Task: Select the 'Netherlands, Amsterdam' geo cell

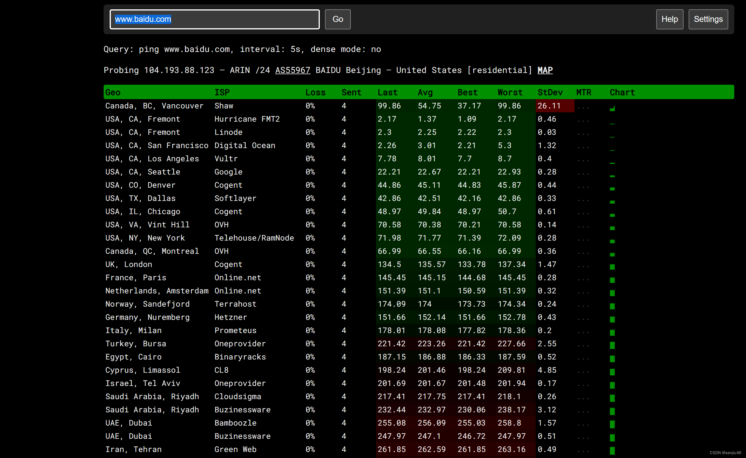Action: coord(156,291)
